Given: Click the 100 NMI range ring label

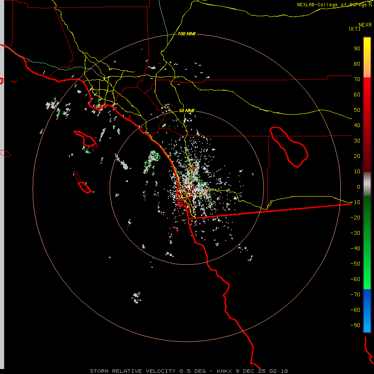Looking at the screenshot, I should [x=187, y=34].
